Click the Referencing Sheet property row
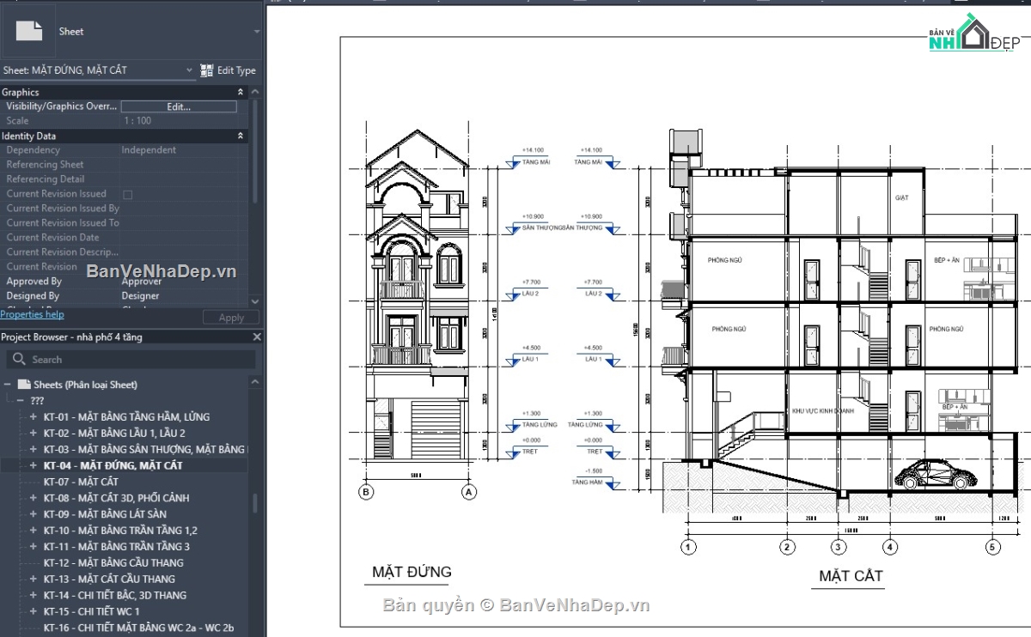This screenshot has width=1031, height=637. click(x=125, y=165)
